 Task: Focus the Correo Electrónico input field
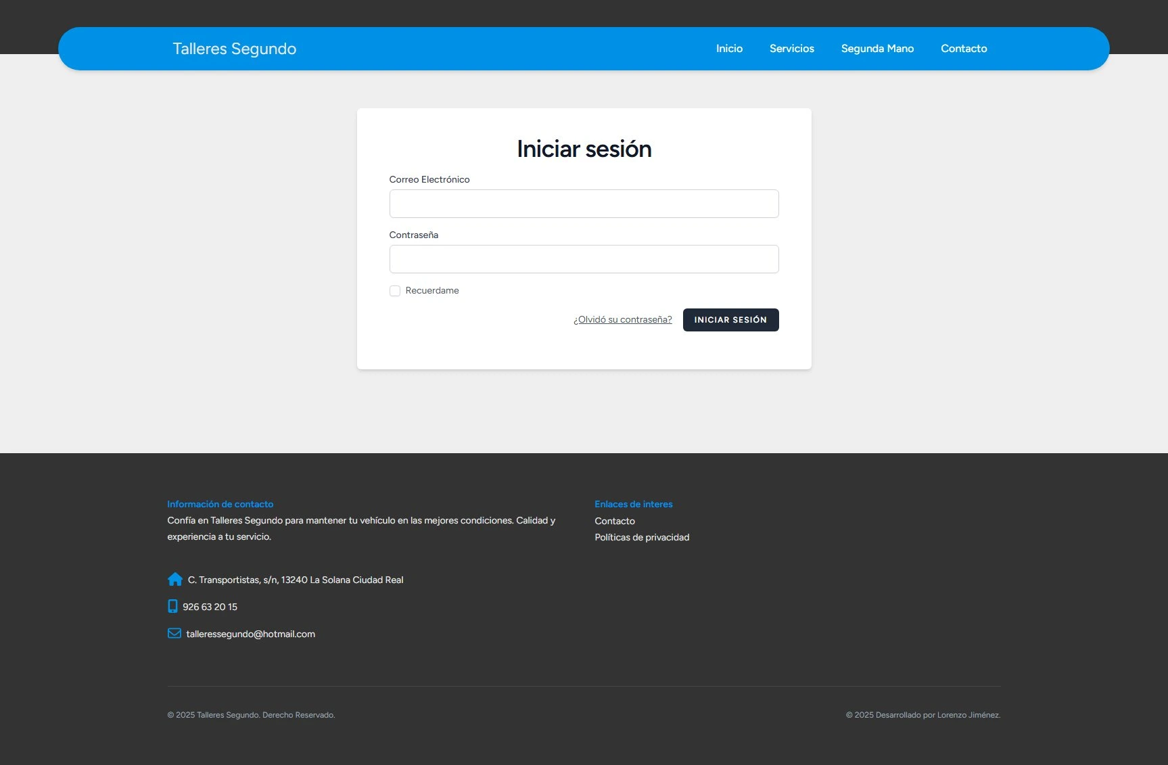(x=584, y=204)
